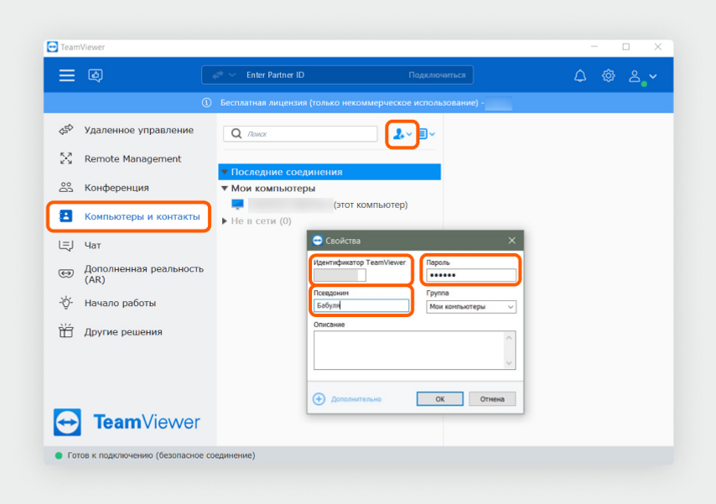Open the Группа dropdown
Screen dimensions: 716x504
click(471, 307)
